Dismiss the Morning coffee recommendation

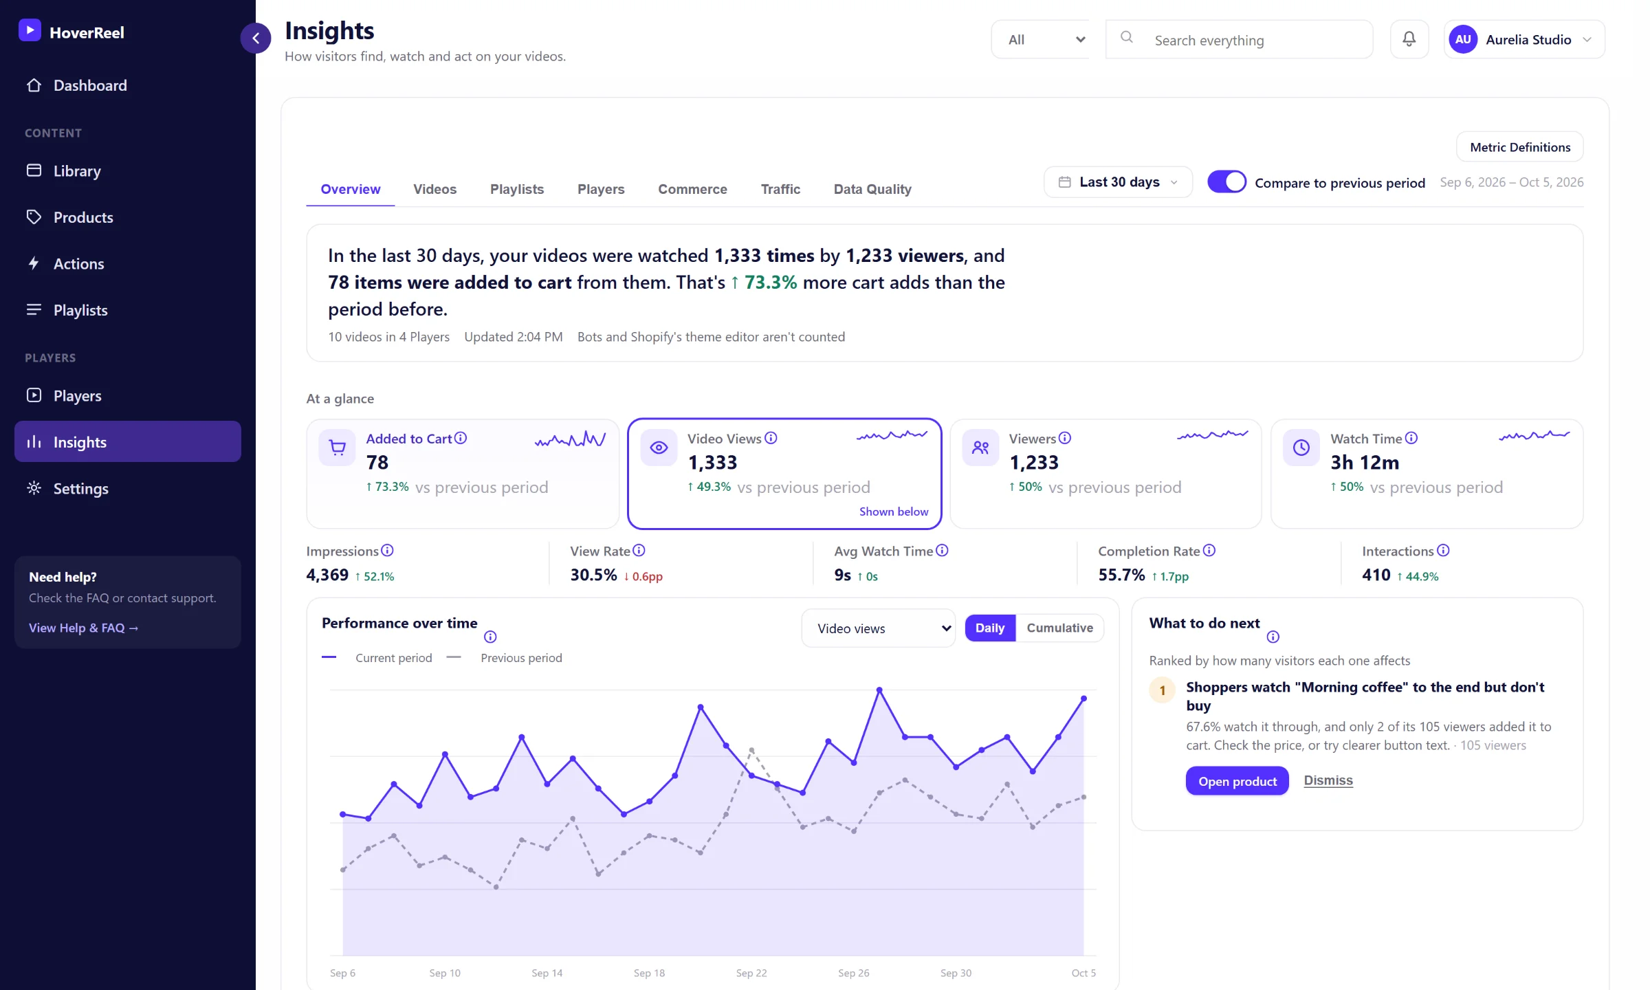tap(1328, 780)
